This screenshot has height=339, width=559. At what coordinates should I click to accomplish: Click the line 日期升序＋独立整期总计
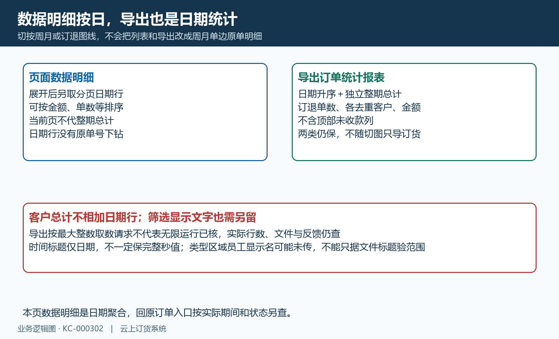click(350, 94)
